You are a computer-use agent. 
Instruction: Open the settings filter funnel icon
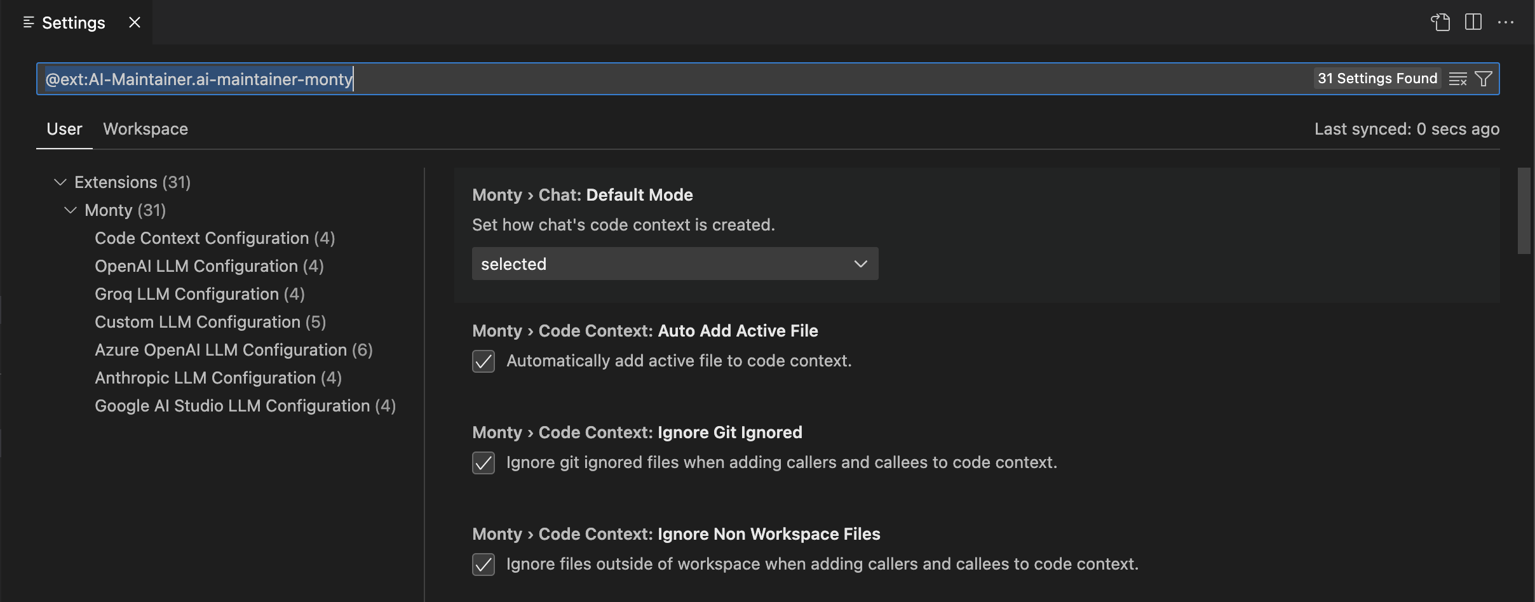pyautogui.click(x=1485, y=79)
